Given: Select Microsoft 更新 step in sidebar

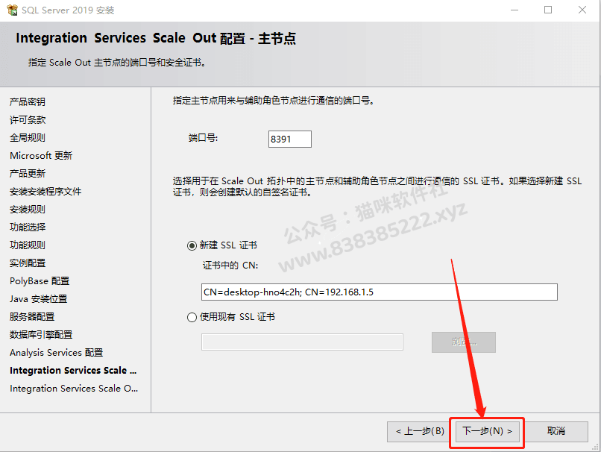Looking at the screenshot, I should click(41, 156).
